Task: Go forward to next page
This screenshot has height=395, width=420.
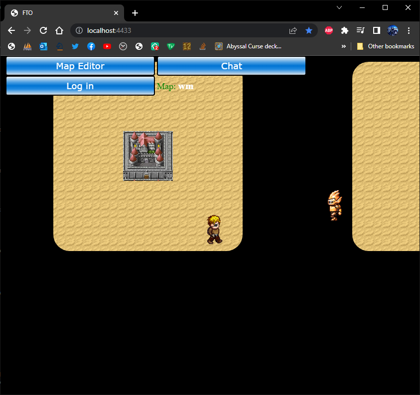Action: 27,30
